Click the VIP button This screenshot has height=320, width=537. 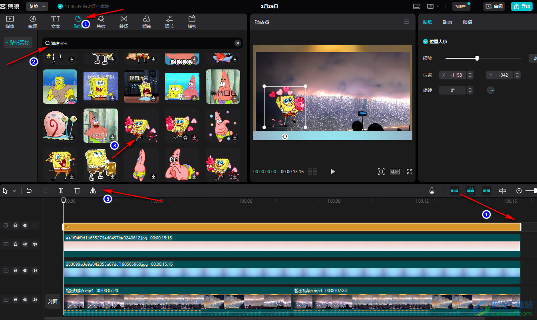[x=461, y=6]
